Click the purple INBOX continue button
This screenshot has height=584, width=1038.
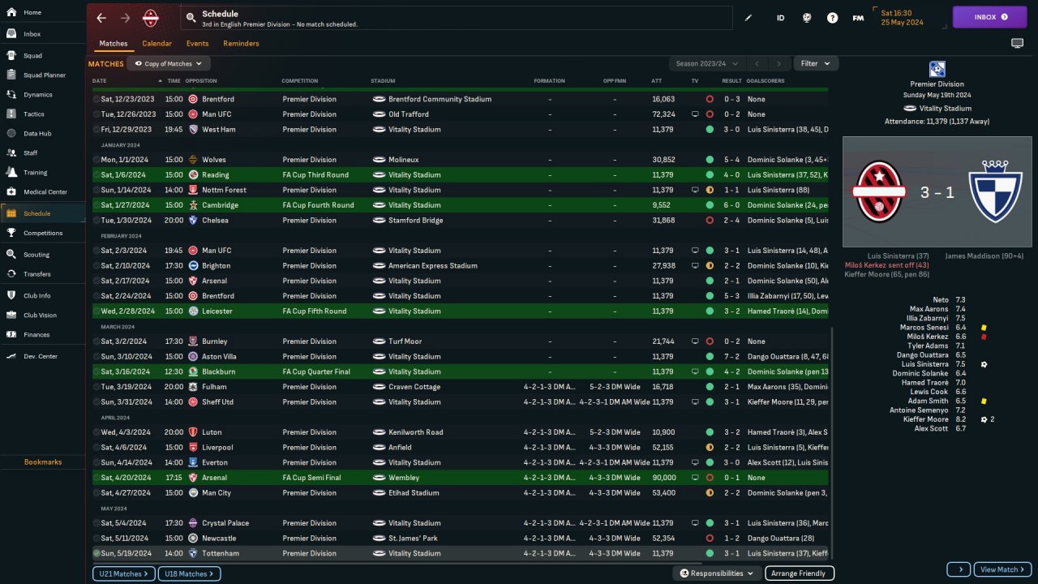[989, 17]
